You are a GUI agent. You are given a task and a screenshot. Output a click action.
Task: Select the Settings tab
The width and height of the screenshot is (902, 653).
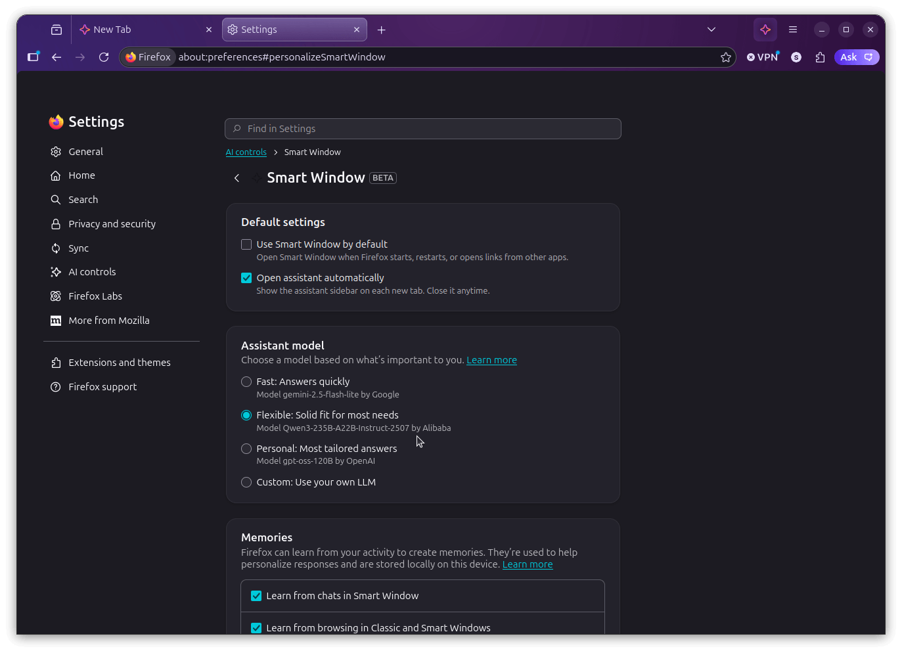294,30
